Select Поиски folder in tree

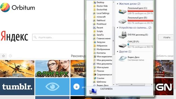coord(100,71)
